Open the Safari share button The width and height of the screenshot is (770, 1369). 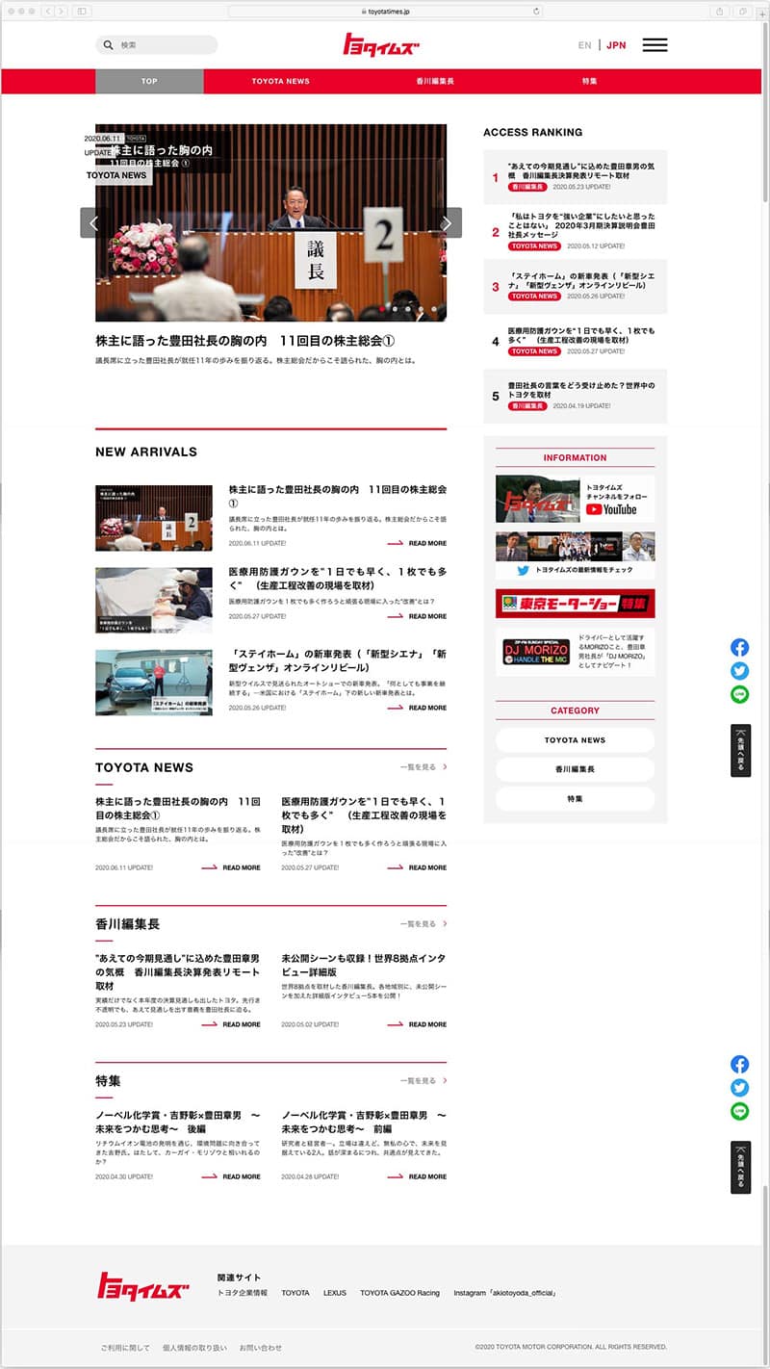click(720, 11)
